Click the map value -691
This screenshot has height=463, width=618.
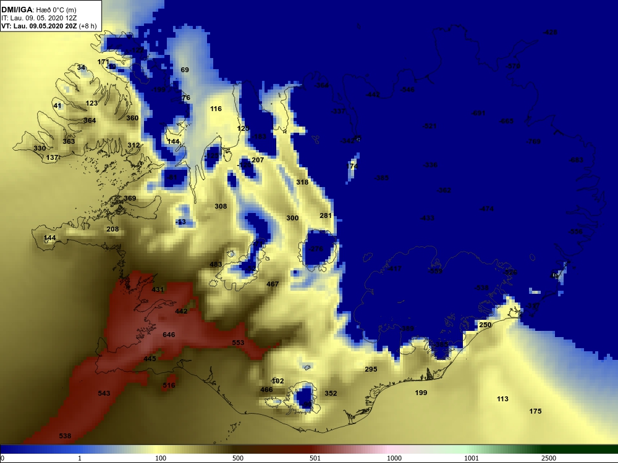coord(478,114)
